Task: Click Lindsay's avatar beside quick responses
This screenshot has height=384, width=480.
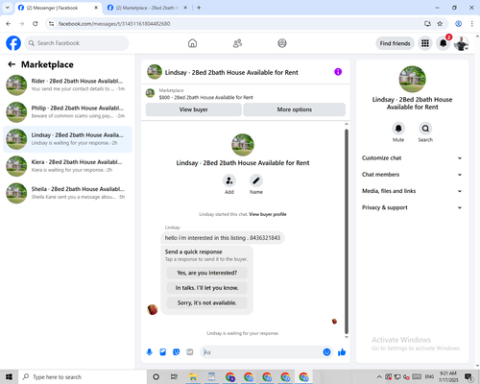Action: [153, 309]
